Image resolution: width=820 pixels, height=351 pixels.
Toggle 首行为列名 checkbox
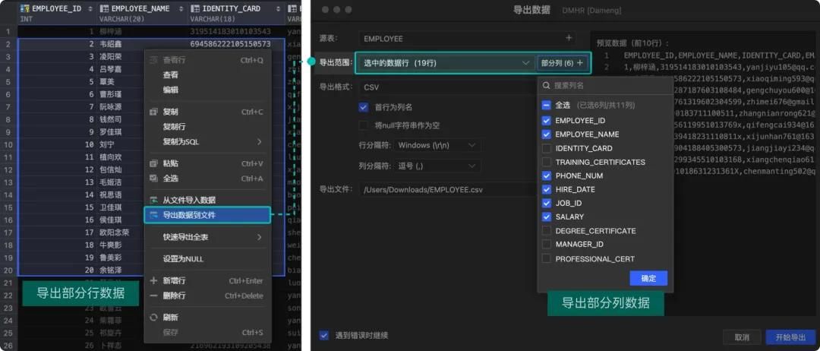(x=364, y=107)
